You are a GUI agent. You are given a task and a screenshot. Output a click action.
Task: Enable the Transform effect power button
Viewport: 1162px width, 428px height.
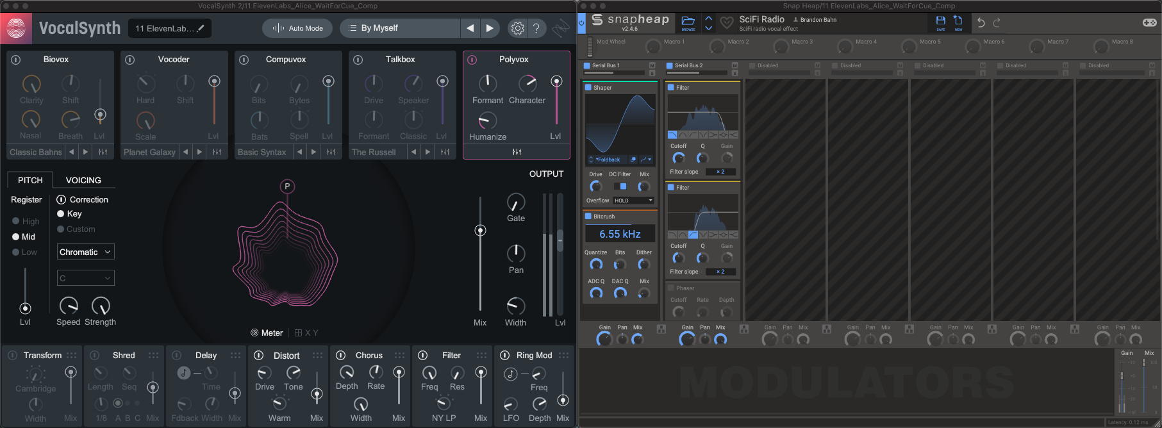coord(12,355)
